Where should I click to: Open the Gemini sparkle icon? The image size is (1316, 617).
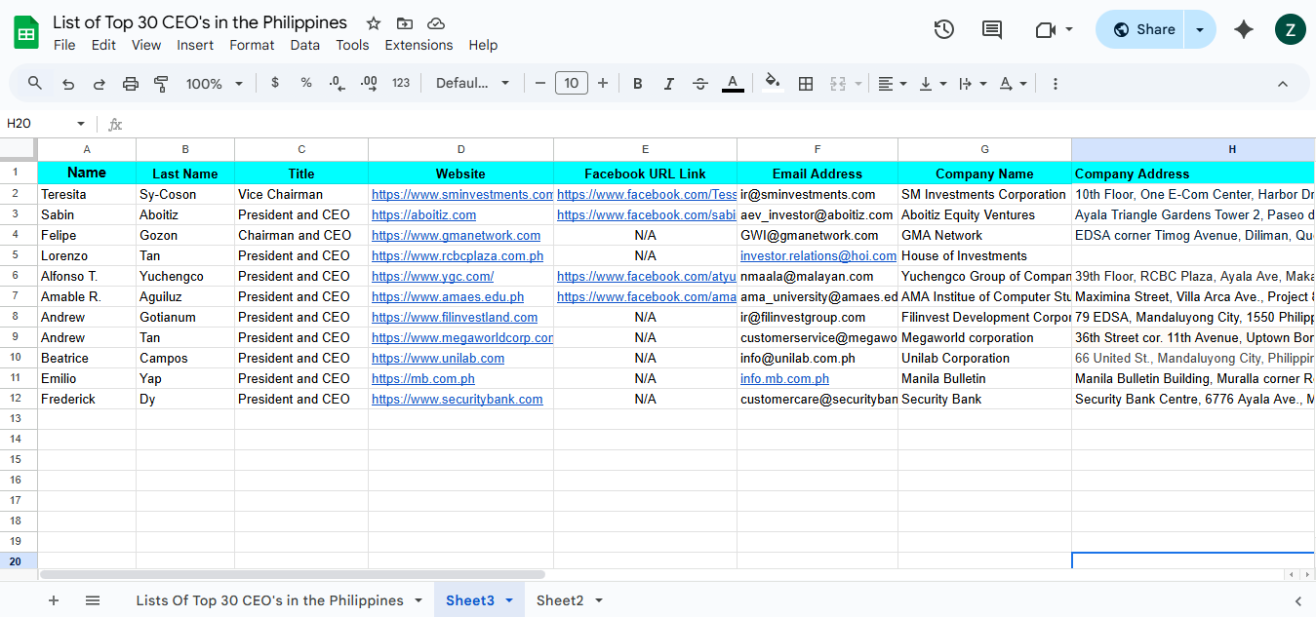pyautogui.click(x=1244, y=29)
